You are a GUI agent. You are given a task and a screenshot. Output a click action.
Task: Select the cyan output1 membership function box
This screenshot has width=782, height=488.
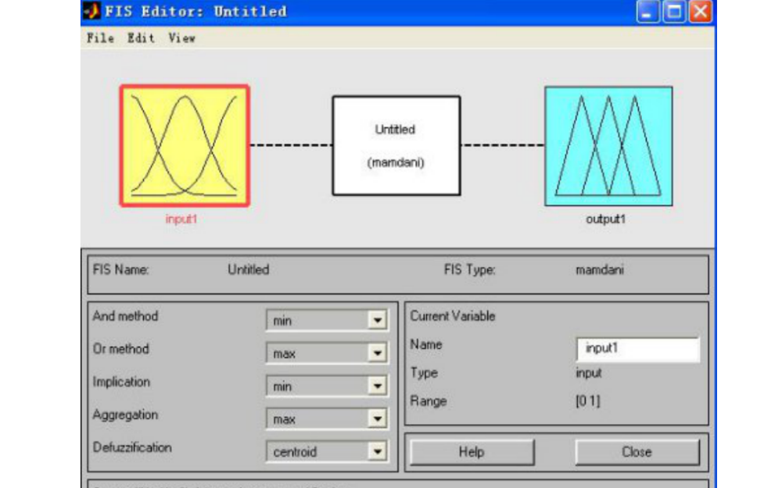608,145
